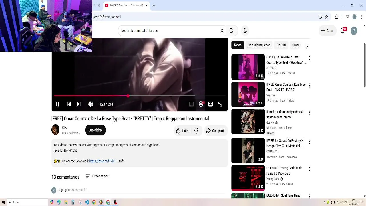Like the video (1.6 K)
The image size is (366, 206).
coord(182,131)
